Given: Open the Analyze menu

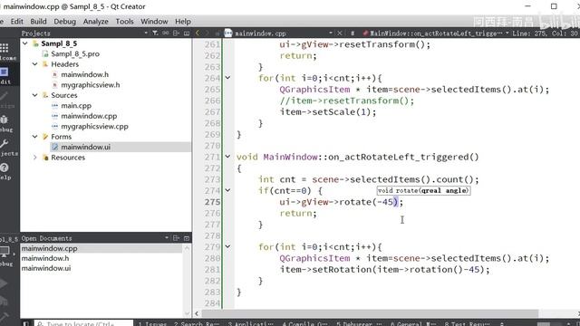Looking at the screenshot, I should click(96, 22).
